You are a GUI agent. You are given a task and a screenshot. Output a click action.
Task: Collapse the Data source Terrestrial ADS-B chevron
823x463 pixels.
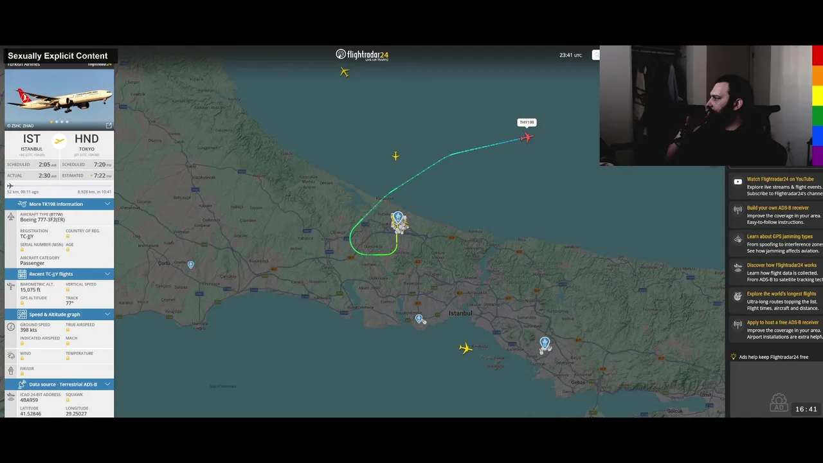pyautogui.click(x=107, y=385)
